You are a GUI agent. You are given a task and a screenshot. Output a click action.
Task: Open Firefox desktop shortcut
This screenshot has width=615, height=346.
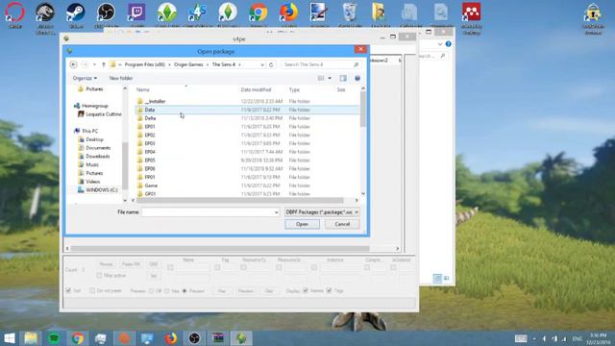coord(289,12)
